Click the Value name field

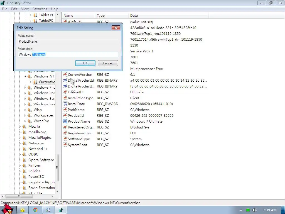[68, 42]
